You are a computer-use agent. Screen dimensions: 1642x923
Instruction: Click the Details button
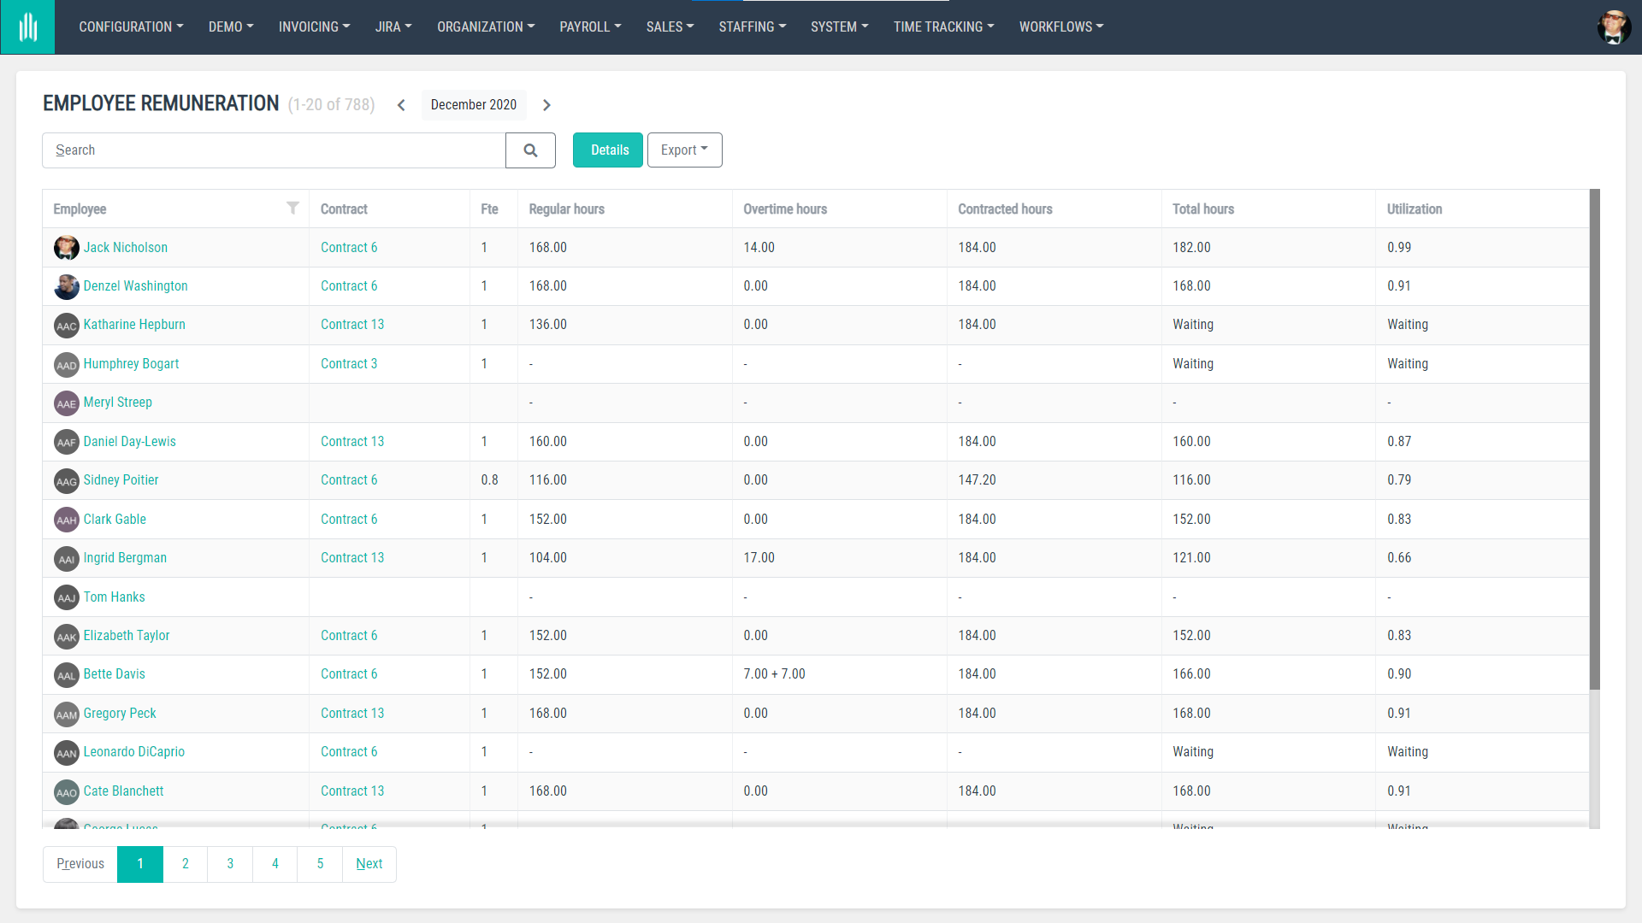click(608, 150)
